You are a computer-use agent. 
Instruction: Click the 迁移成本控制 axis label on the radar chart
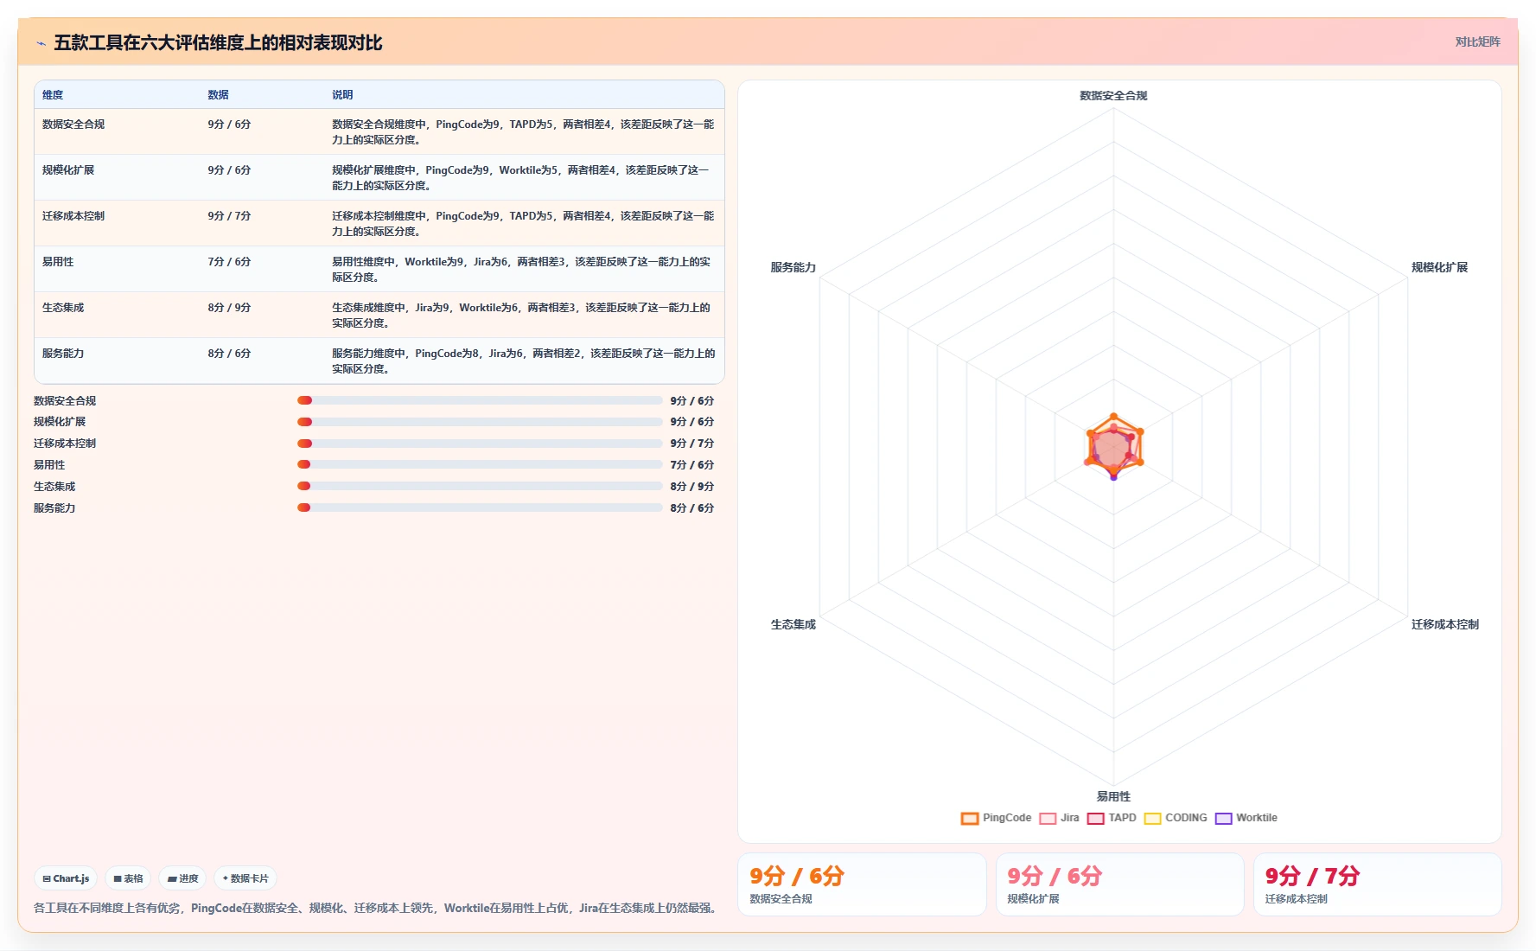pyautogui.click(x=1444, y=625)
